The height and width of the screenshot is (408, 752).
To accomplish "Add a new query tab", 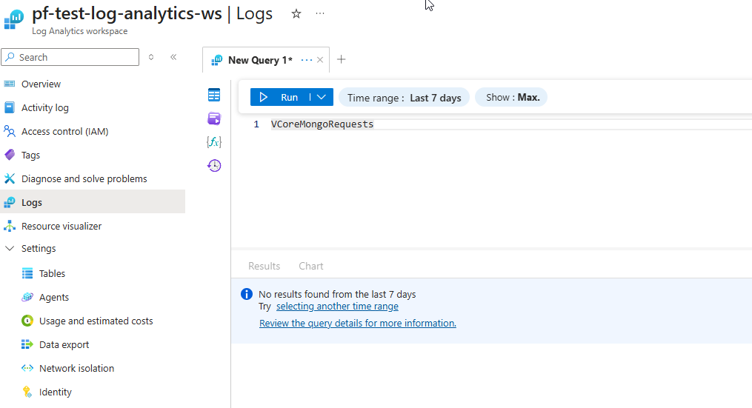I will 341,59.
